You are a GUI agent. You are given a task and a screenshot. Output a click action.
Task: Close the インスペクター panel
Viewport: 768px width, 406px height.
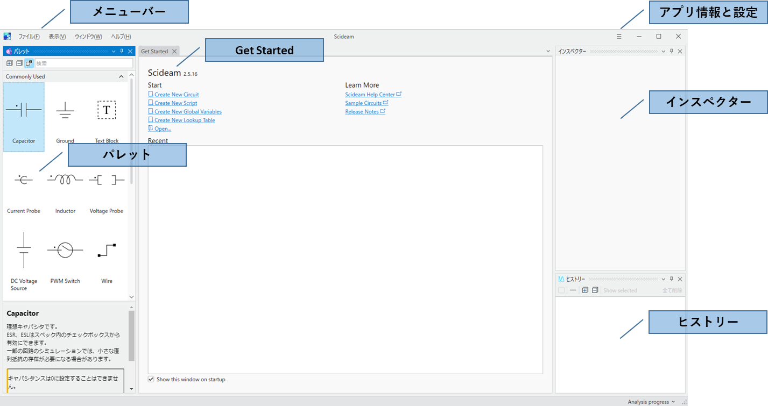680,51
